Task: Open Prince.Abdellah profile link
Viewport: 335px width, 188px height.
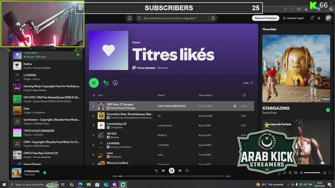Action: pyautogui.click(x=146, y=68)
